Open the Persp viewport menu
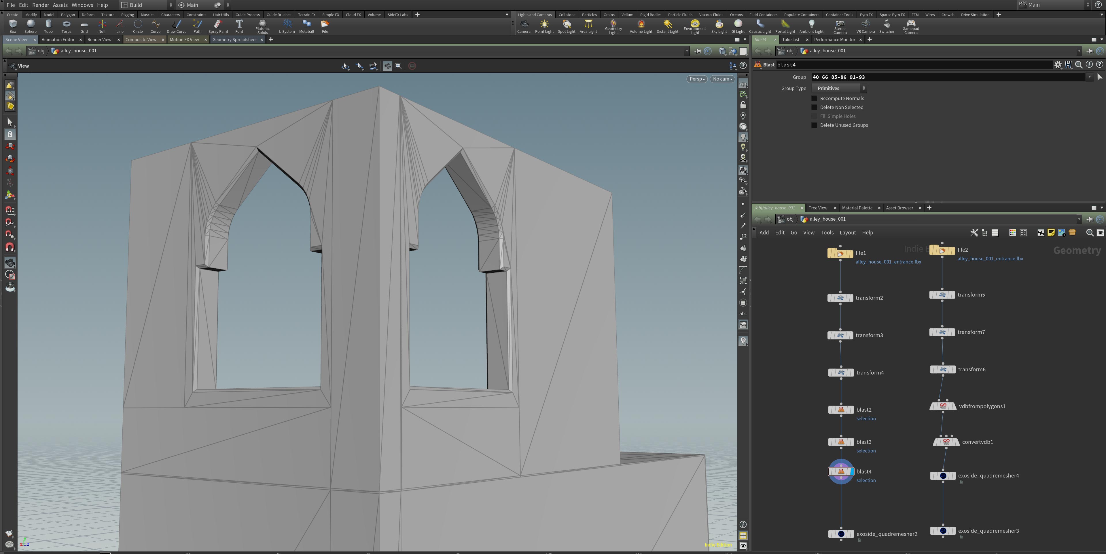This screenshot has height=554, width=1106. 696,79
